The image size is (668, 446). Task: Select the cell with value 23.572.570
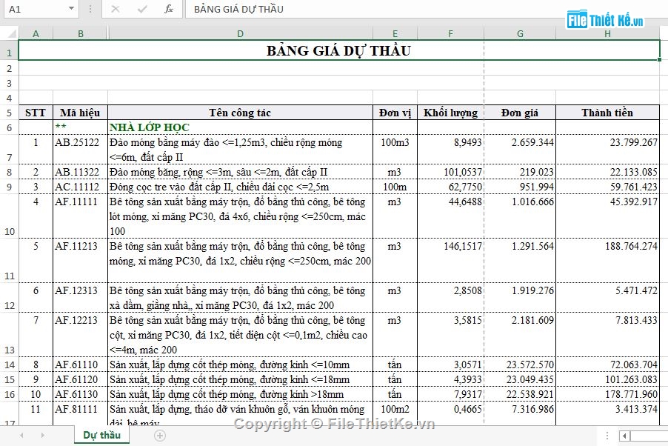click(x=520, y=365)
